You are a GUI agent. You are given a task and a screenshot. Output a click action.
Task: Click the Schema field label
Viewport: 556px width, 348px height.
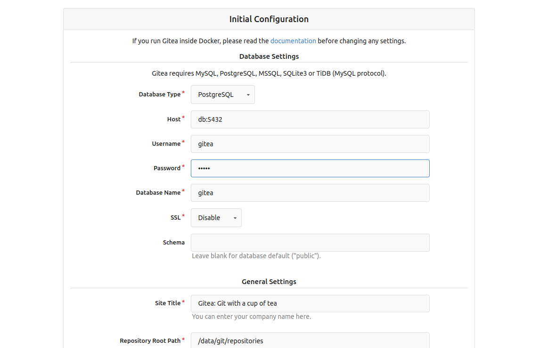[173, 243]
